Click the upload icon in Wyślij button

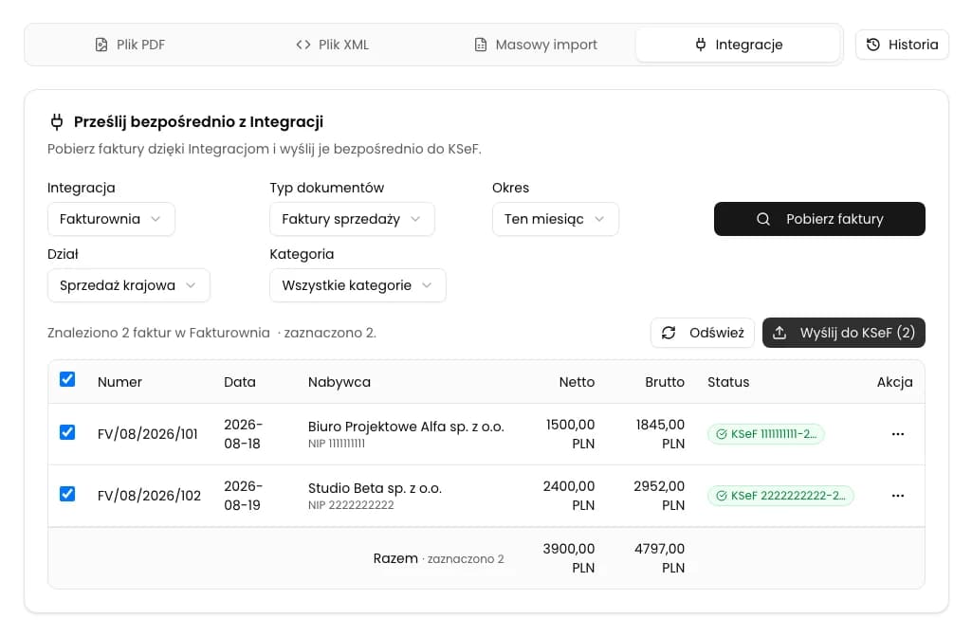(x=779, y=333)
